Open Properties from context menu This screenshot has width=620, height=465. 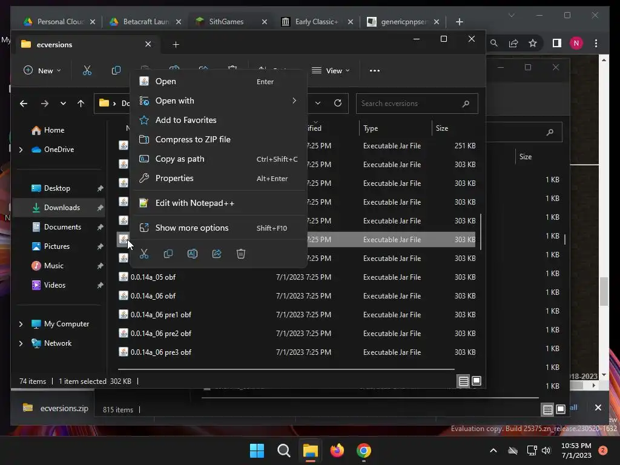click(x=219, y=179)
